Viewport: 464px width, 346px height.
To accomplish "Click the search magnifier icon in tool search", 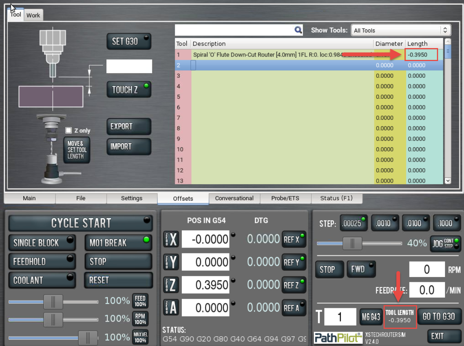I will 298,30.
